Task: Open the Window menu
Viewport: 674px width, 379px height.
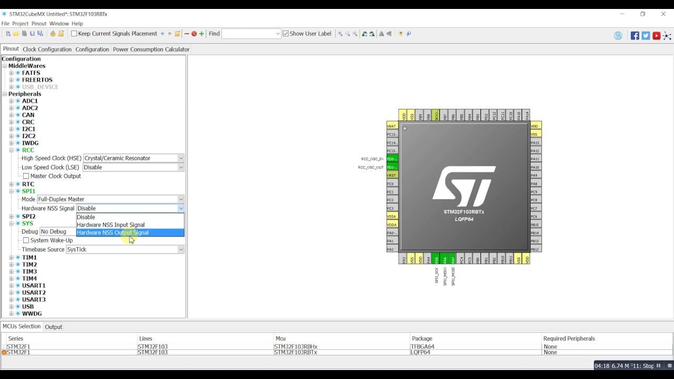Action: pos(59,24)
